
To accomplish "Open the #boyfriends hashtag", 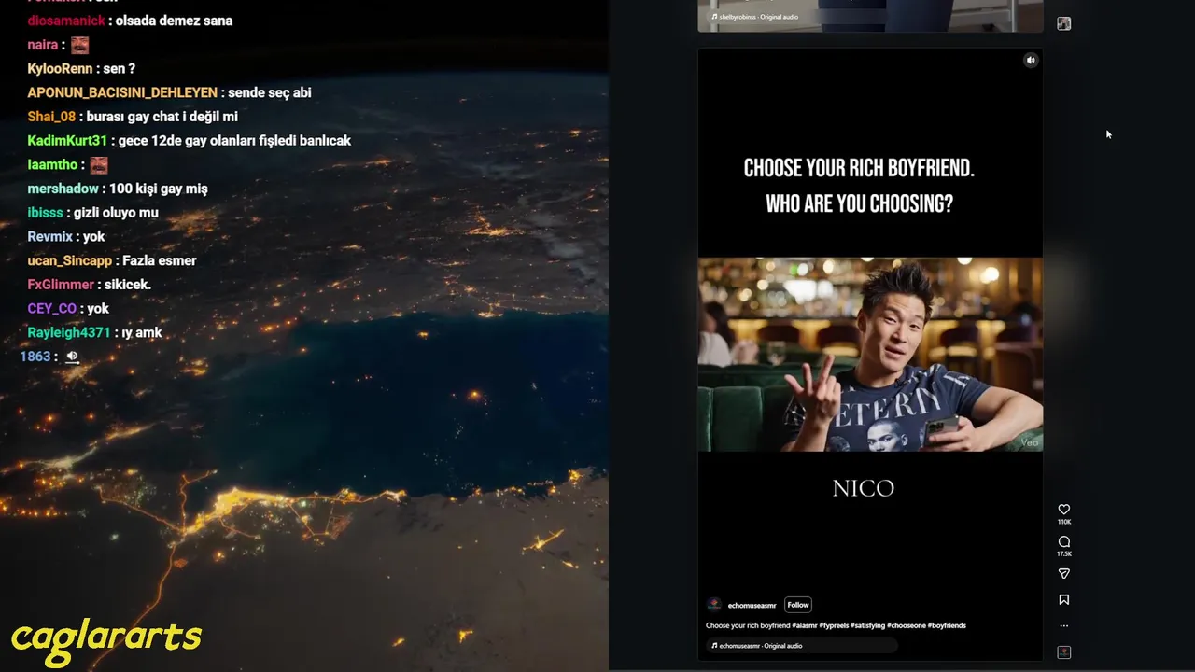I will click(947, 625).
